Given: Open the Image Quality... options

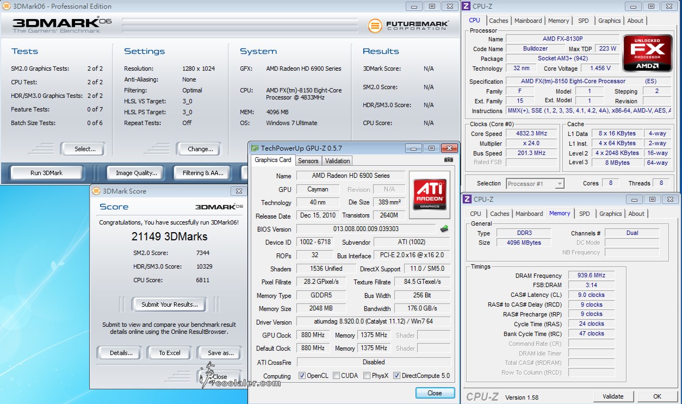Looking at the screenshot, I should [x=136, y=173].
